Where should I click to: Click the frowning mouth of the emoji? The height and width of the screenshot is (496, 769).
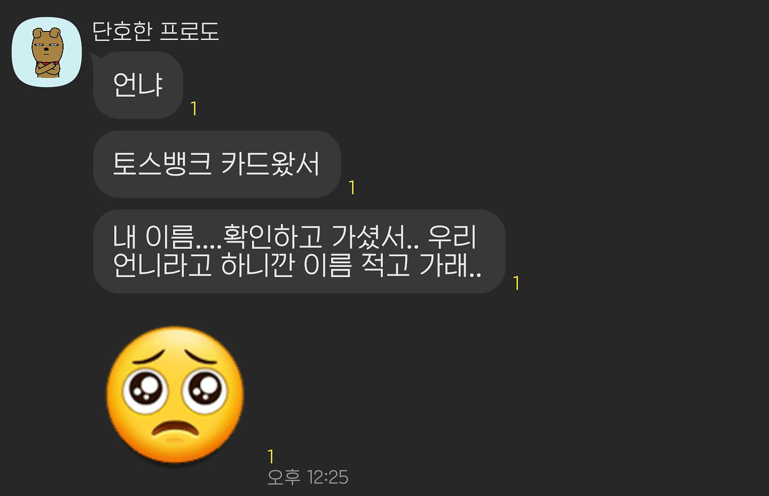pyautogui.click(x=174, y=428)
